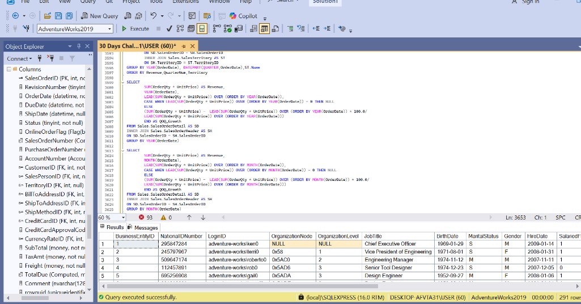Toggle Include Actual Execution Plan
581x304 pixels.
coord(217,28)
